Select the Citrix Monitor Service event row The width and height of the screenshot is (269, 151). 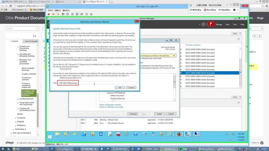(x=127, y=123)
